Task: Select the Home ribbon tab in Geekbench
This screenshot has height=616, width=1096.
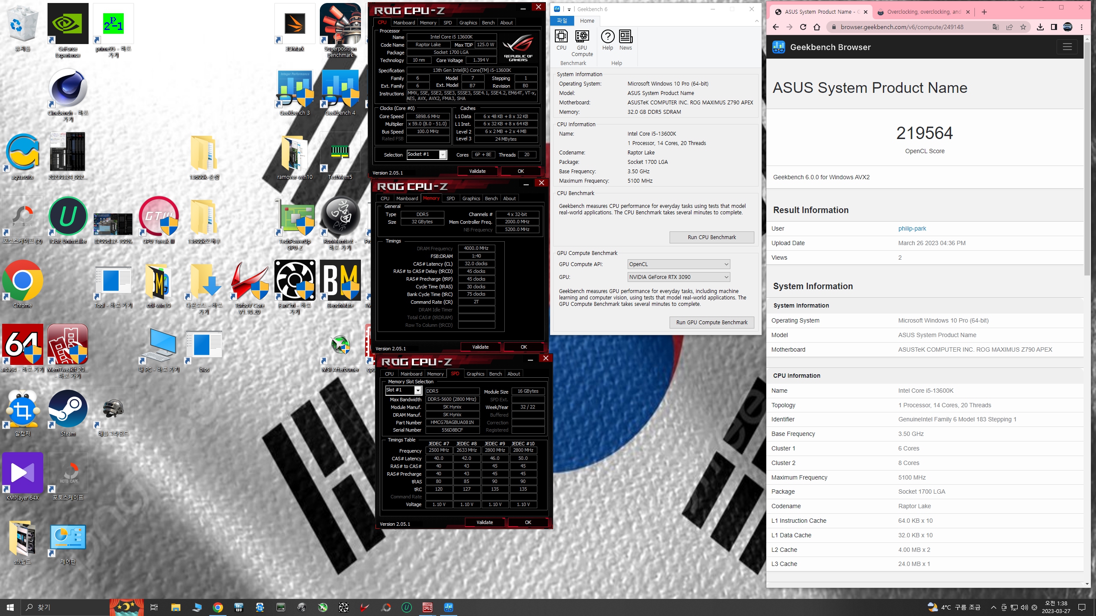Action: coord(587,21)
